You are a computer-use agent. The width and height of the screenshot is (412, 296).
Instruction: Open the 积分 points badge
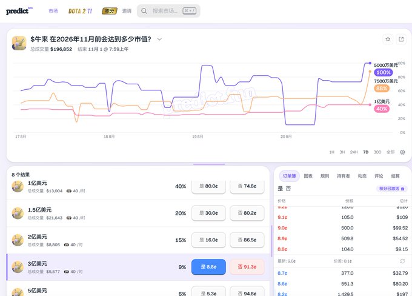coord(109,11)
